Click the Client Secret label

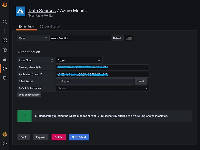[26, 81]
